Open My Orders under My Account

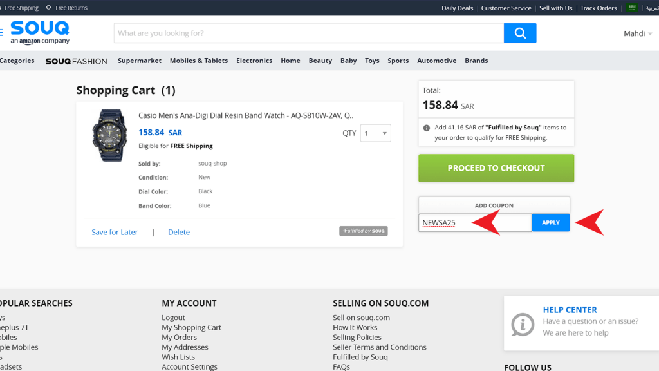click(x=179, y=337)
